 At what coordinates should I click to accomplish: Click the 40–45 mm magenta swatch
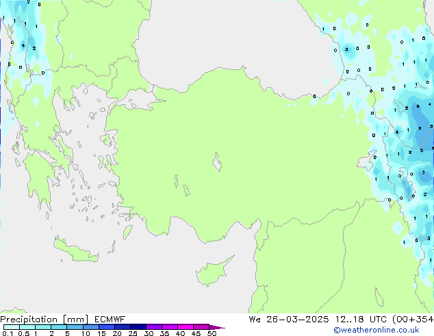tap(186, 327)
